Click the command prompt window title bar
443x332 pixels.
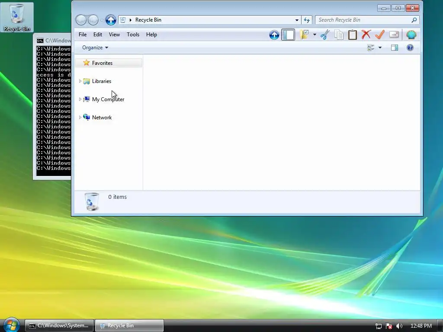(x=53, y=41)
